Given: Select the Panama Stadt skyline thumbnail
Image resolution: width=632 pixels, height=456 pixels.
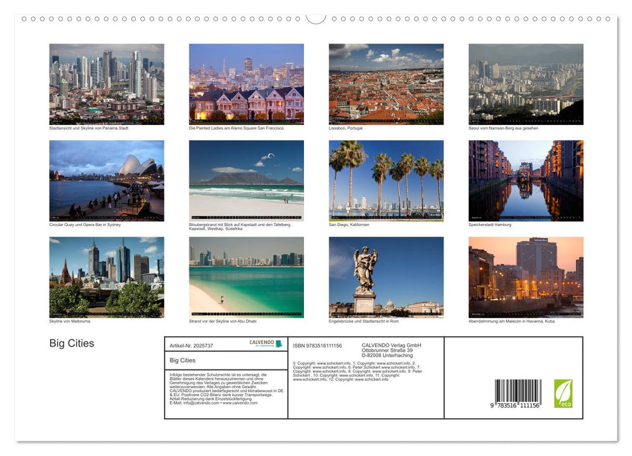Looking at the screenshot, I should (106, 83).
